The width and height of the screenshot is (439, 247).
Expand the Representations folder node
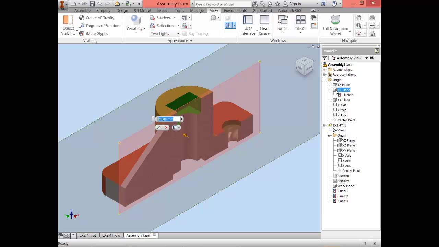(324, 75)
